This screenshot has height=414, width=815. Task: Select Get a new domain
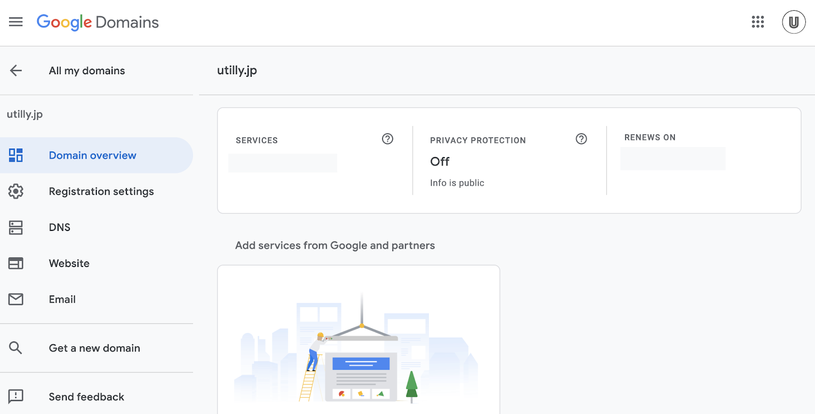tap(96, 348)
